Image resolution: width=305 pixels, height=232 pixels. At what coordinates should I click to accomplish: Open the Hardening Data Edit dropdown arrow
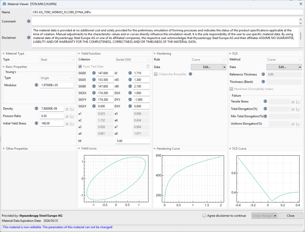(224, 67)
